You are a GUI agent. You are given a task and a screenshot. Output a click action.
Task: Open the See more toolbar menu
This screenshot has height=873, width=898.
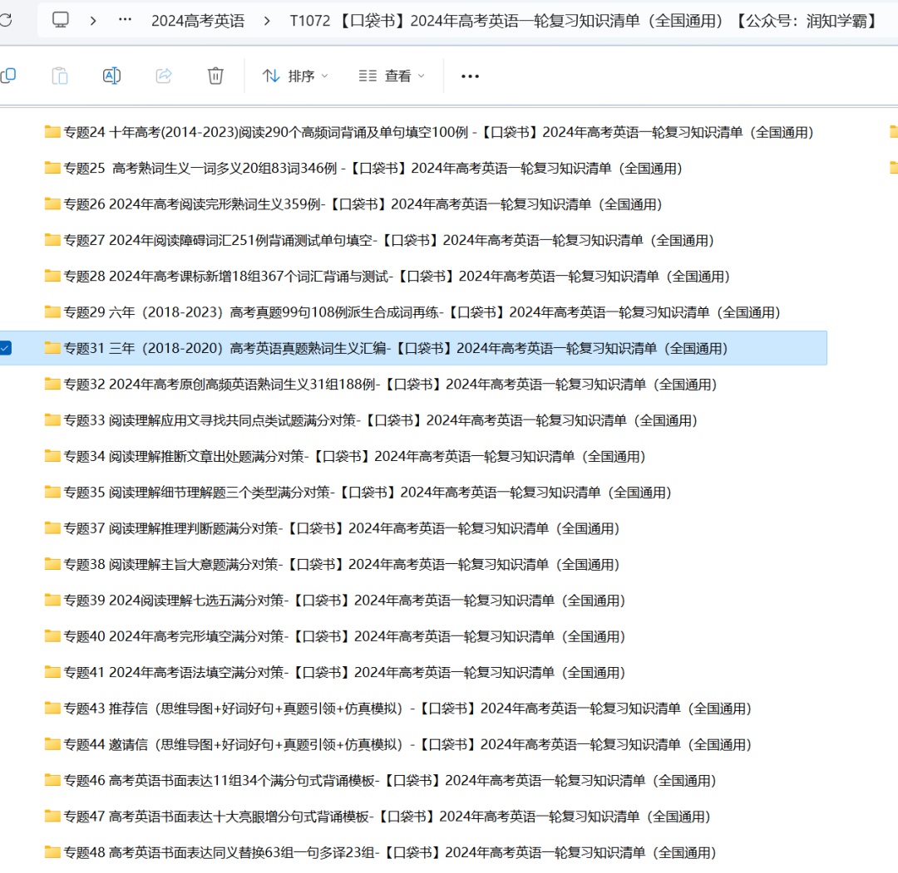[x=470, y=76]
